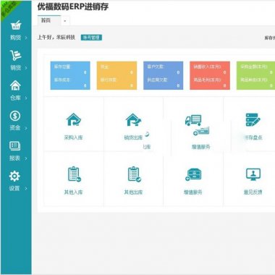
Task: Open the 销货 hand cart icon
Action: click(15, 55)
